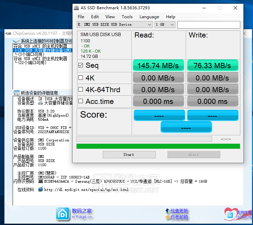This screenshot has height=225, width=253.
Task: Click the check update arrow icon
Action: point(168,211)
